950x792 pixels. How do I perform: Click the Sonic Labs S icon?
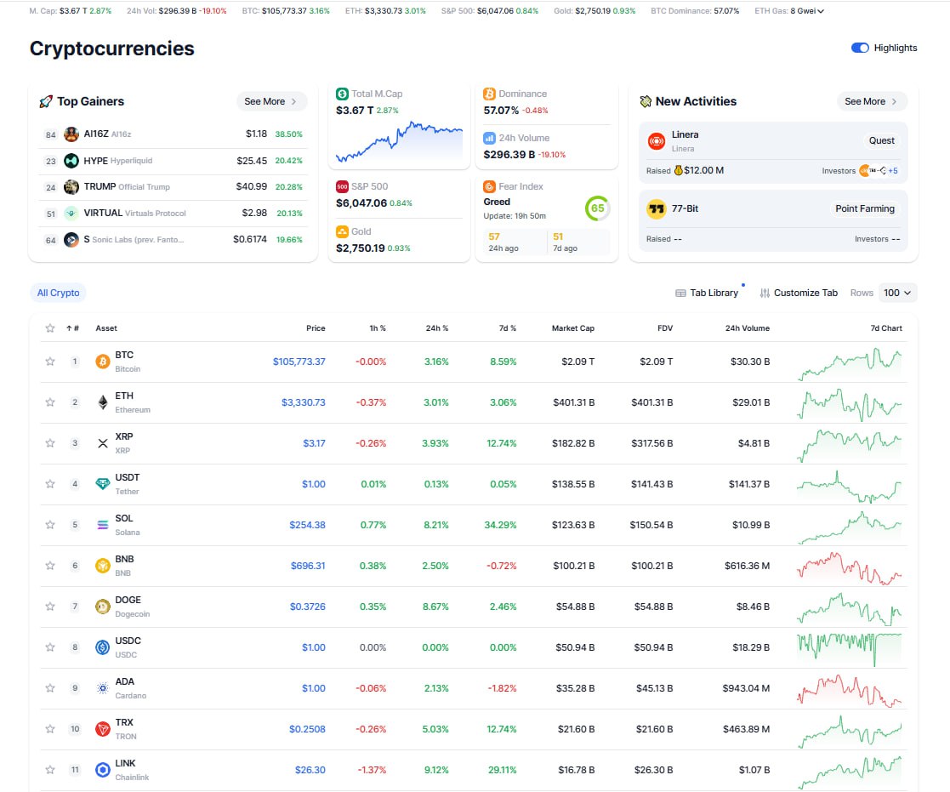pyautogui.click(x=71, y=240)
